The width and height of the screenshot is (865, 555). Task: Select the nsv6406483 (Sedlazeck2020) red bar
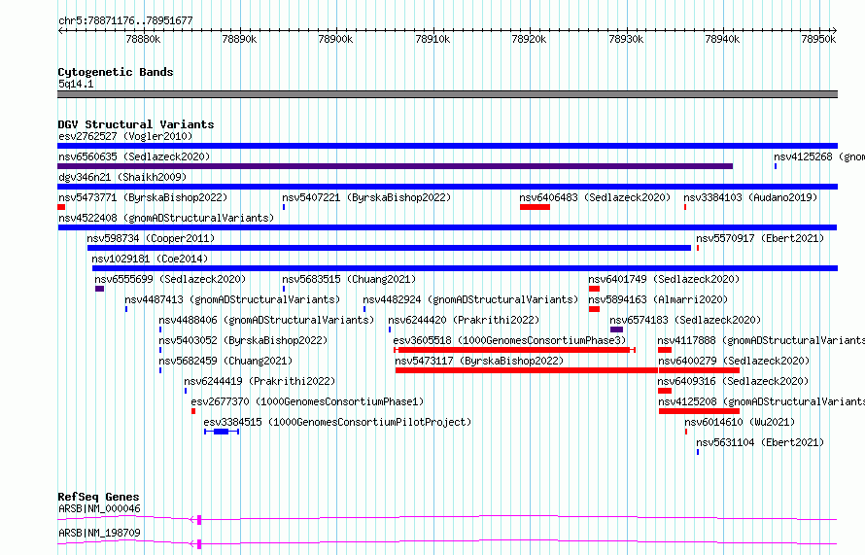[535, 207]
